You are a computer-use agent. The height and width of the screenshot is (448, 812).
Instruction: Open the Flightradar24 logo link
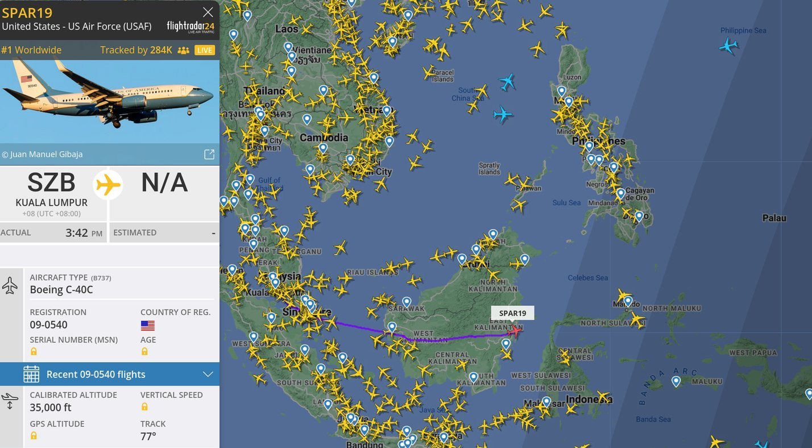(190, 26)
